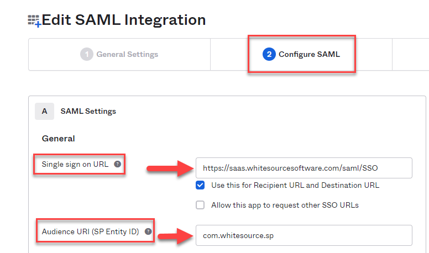Uncheck "Use this for Recipient URL" checkbox
Image resolution: width=429 pixels, height=253 pixels.
(201, 186)
